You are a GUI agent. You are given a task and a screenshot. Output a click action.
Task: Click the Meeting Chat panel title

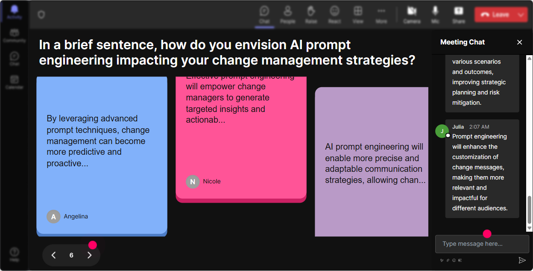click(x=463, y=42)
